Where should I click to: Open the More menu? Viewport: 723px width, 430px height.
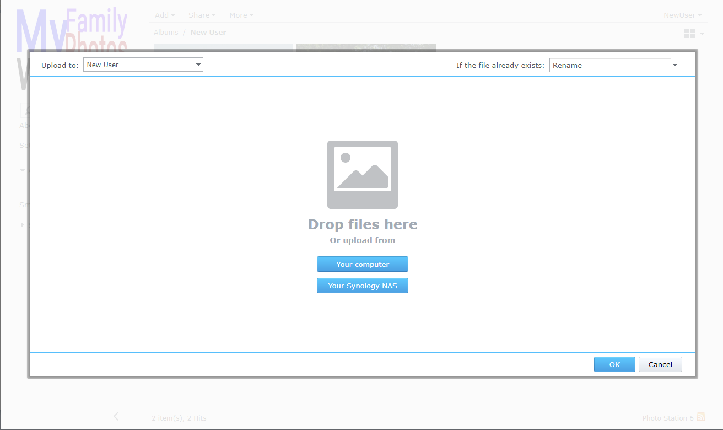click(x=241, y=15)
